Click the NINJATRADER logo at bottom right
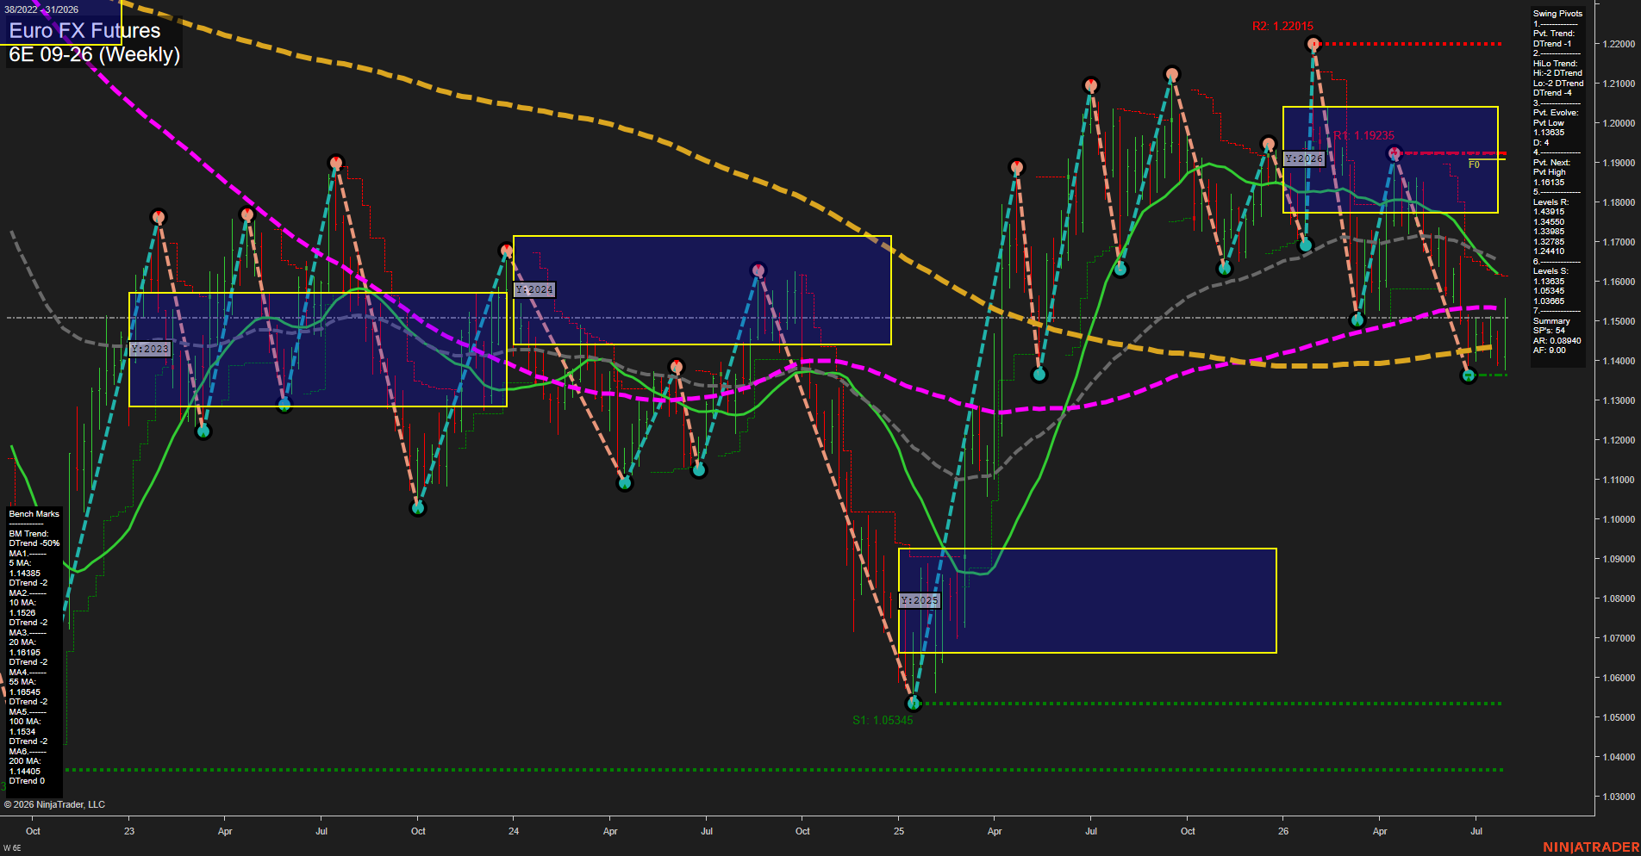1641x856 pixels. 1591,847
